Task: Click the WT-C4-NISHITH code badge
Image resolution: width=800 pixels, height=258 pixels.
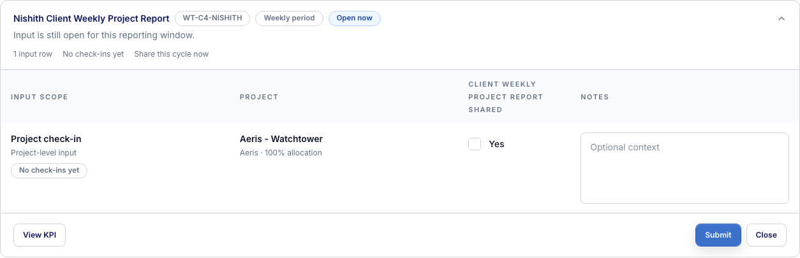Action: pos(212,18)
